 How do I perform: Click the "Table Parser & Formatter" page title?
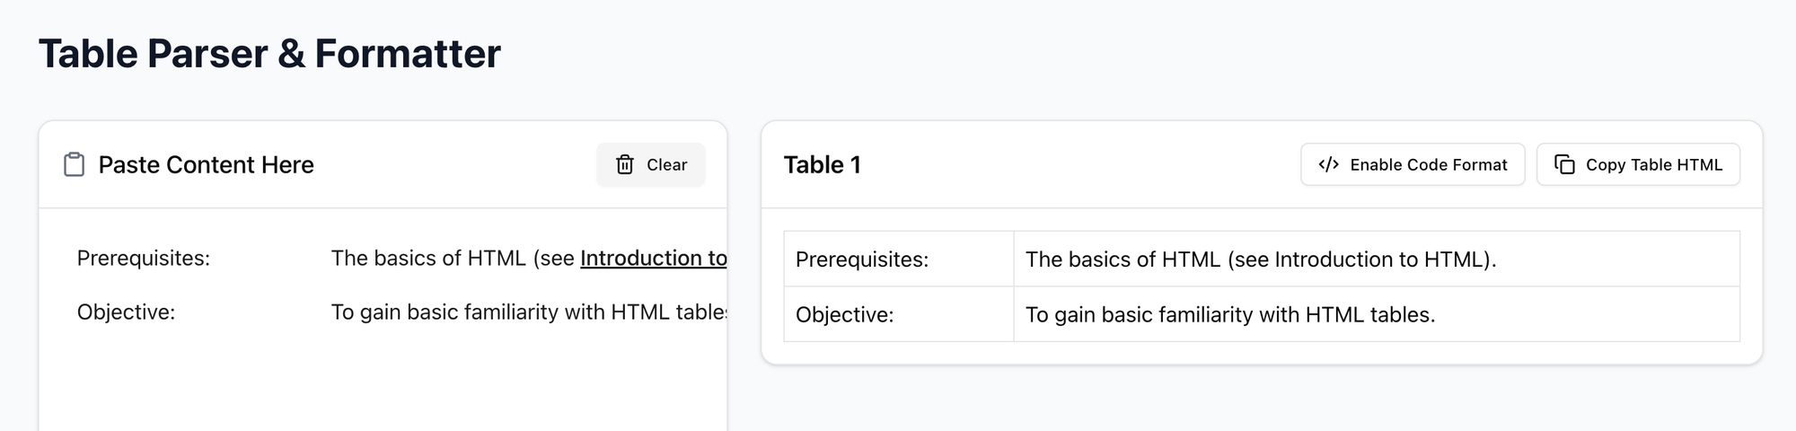[x=269, y=54]
